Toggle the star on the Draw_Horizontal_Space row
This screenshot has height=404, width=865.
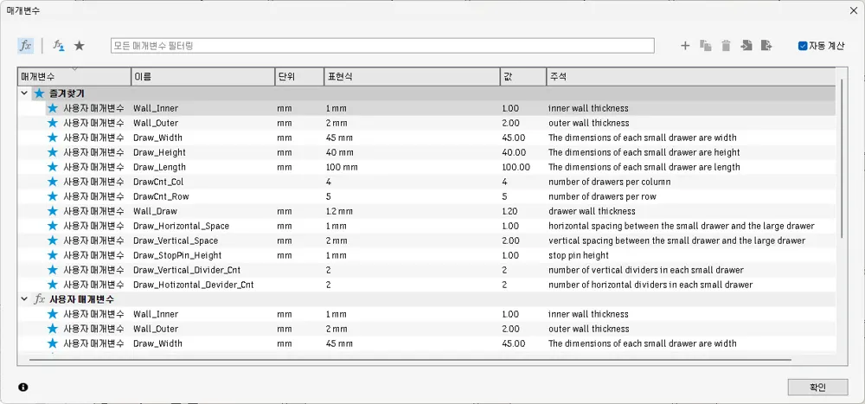pos(53,226)
